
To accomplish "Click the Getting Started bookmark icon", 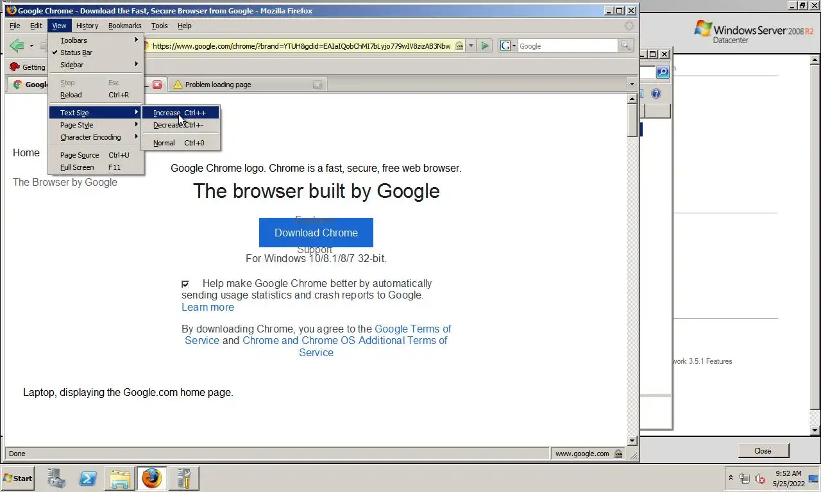I will coord(14,67).
